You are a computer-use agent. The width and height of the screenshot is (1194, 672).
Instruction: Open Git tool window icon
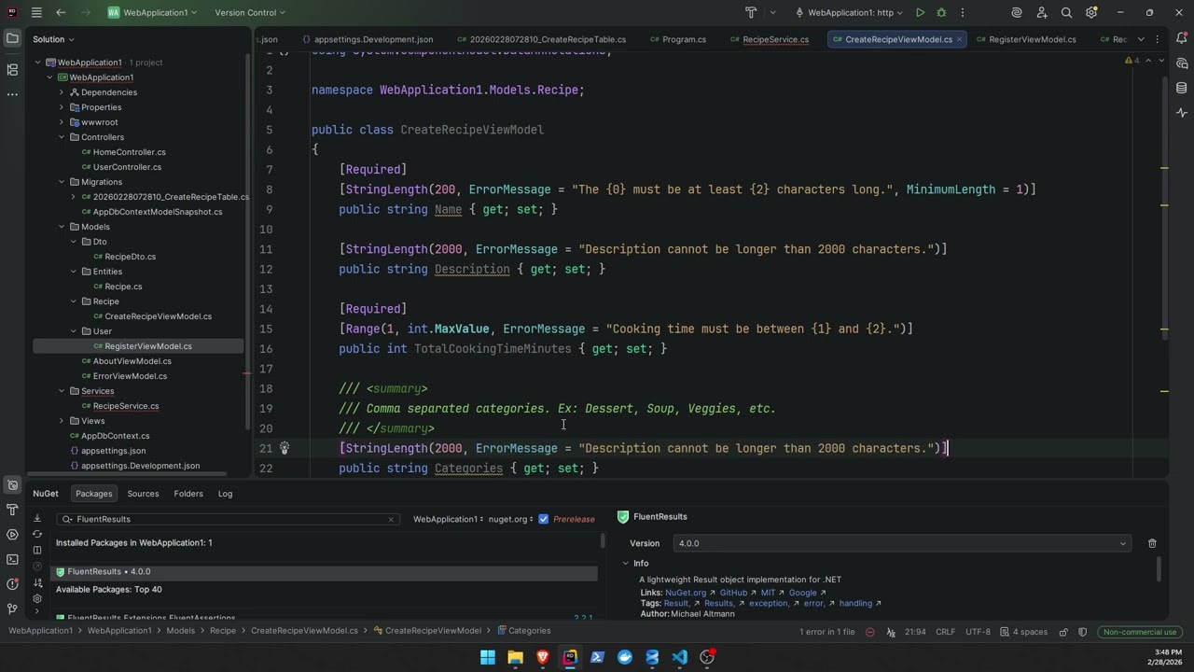(x=12, y=609)
